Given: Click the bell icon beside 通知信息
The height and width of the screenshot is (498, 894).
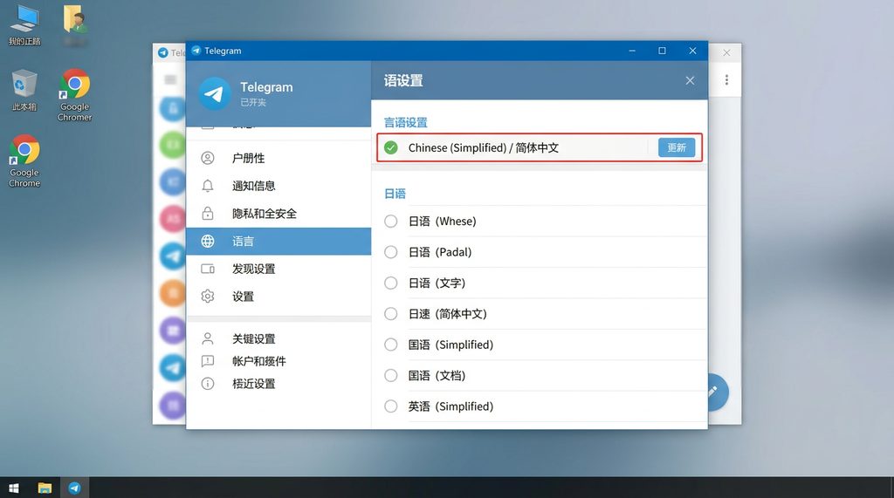Looking at the screenshot, I should [208, 186].
